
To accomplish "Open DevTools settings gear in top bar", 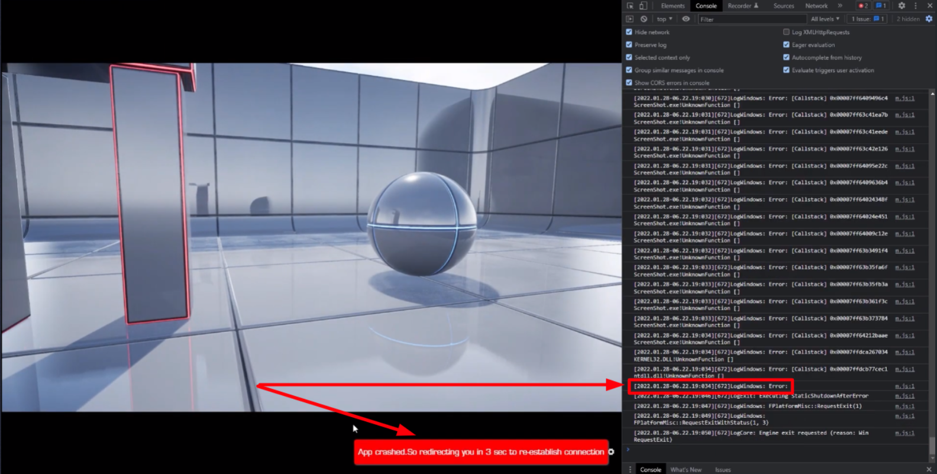I will click(x=902, y=6).
